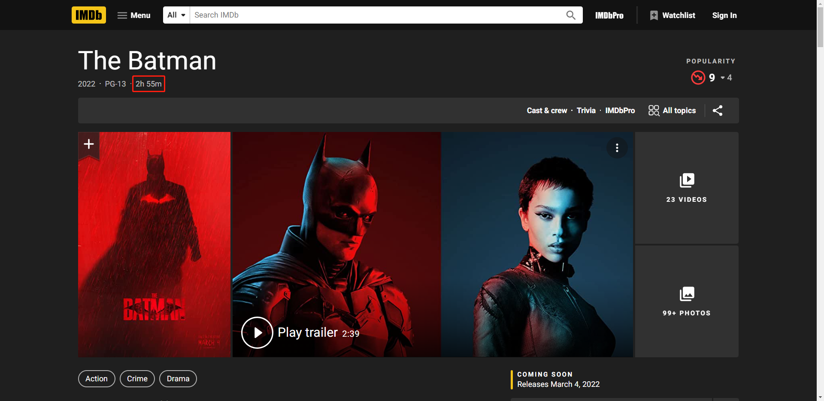Open the 99+ Photos gallery
Image resolution: width=824 pixels, height=401 pixels.
point(687,301)
